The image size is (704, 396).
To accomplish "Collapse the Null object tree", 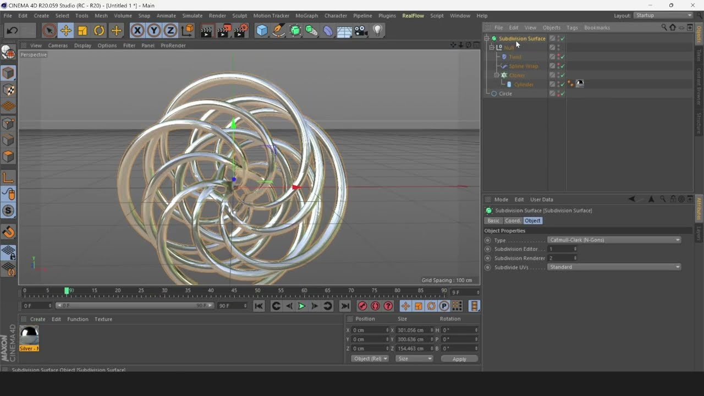I will (x=492, y=47).
